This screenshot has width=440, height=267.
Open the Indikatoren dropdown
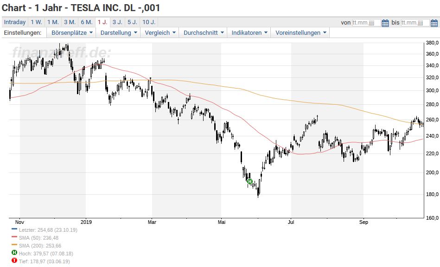click(x=249, y=32)
